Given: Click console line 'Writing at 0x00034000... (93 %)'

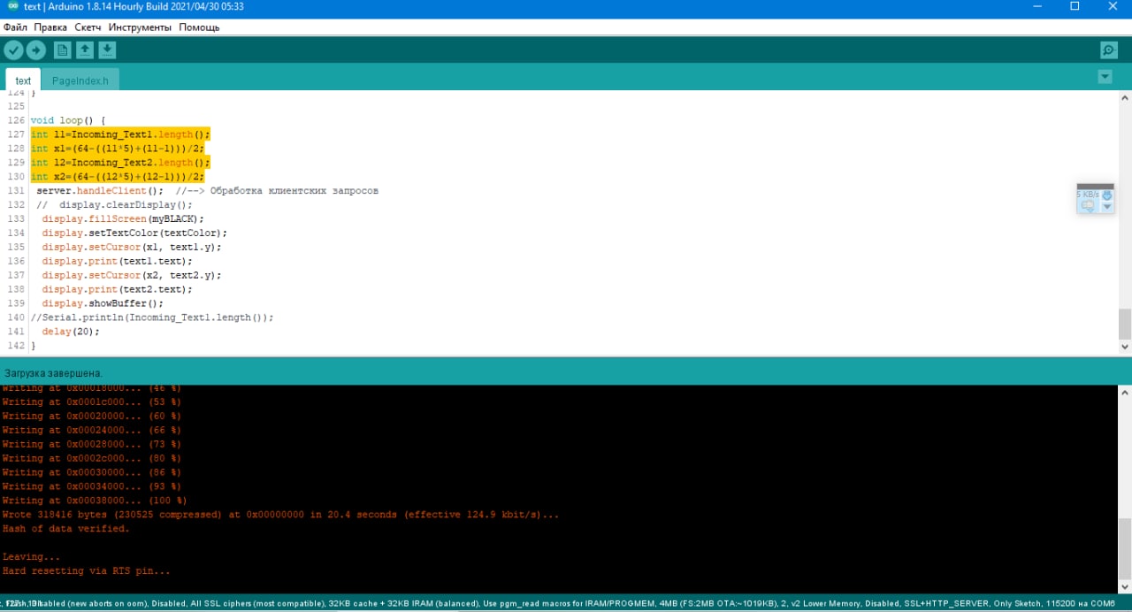Looking at the screenshot, I should [x=91, y=487].
